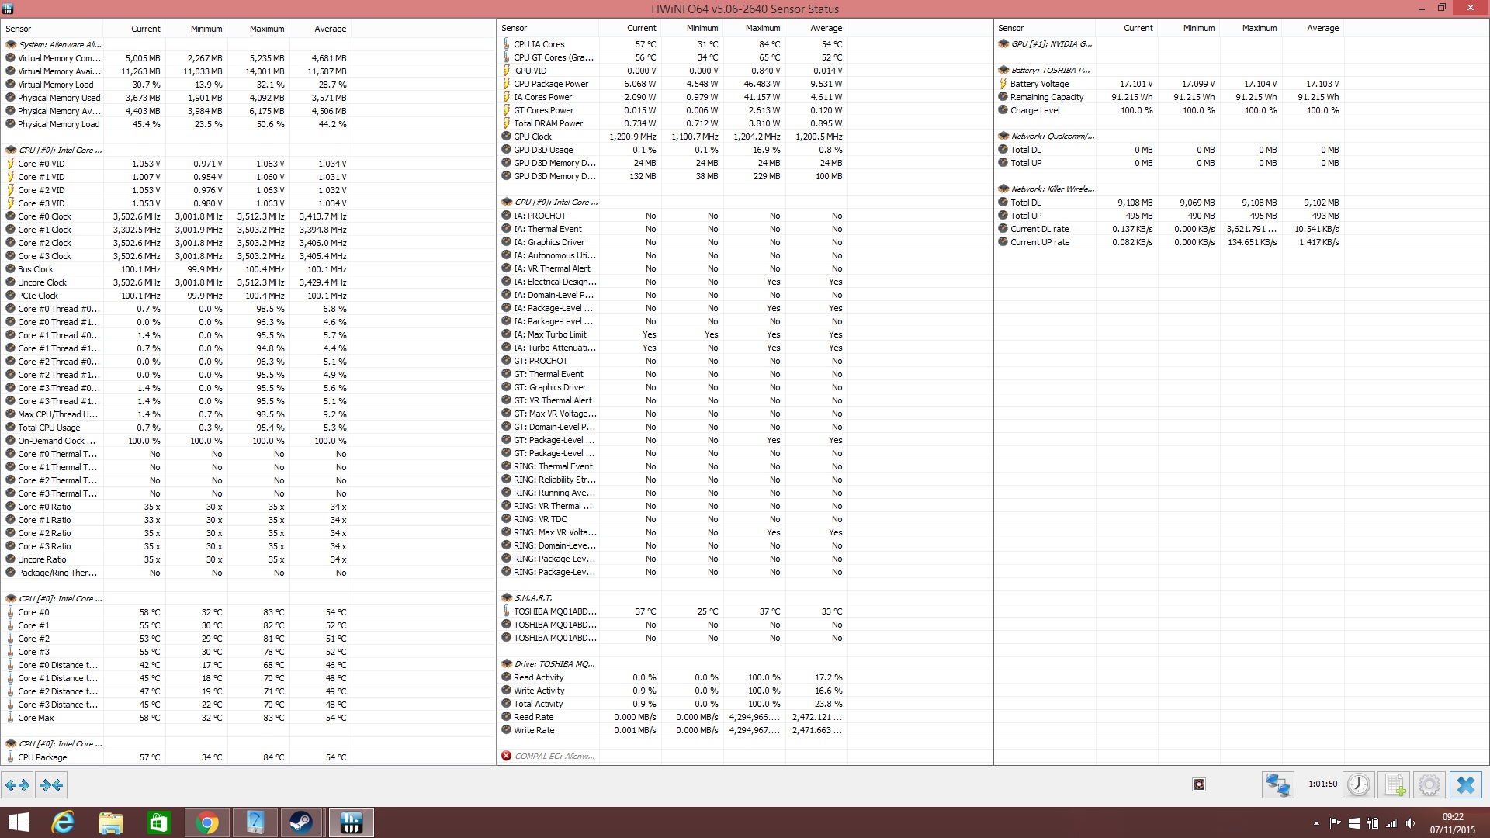1490x838 pixels.
Task: Select the Uncore Clock row
Action: pos(177,282)
